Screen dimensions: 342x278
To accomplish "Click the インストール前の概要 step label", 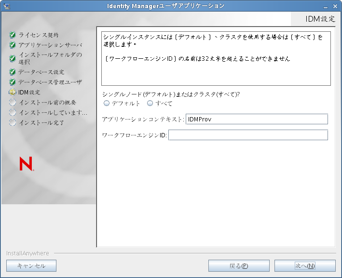I will 48,102.
